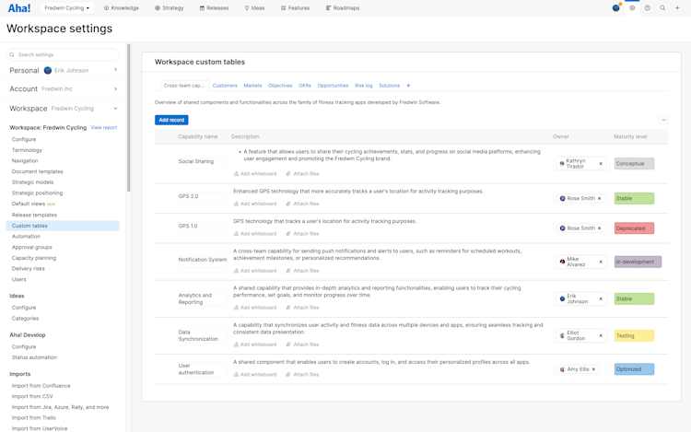
Task: Open the Deprecated maturity level dropdown
Action: point(634,228)
